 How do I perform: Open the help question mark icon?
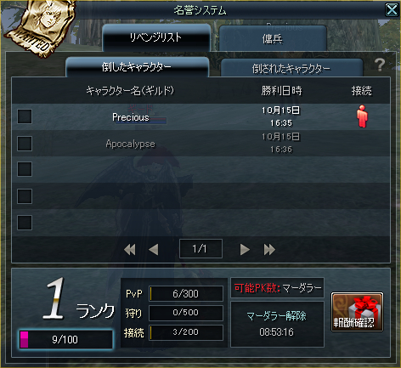pyautogui.click(x=380, y=65)
